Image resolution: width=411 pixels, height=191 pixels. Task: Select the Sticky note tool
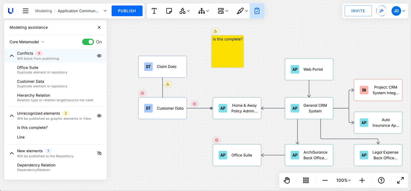point(169,11)
